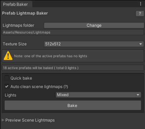Click the Lights dropdown arrow

pos(138,95)
